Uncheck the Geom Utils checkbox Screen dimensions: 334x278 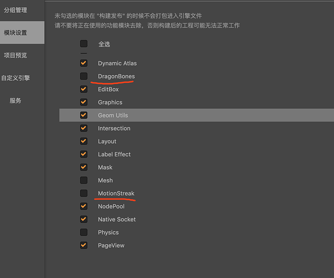(x=83, y=115)
